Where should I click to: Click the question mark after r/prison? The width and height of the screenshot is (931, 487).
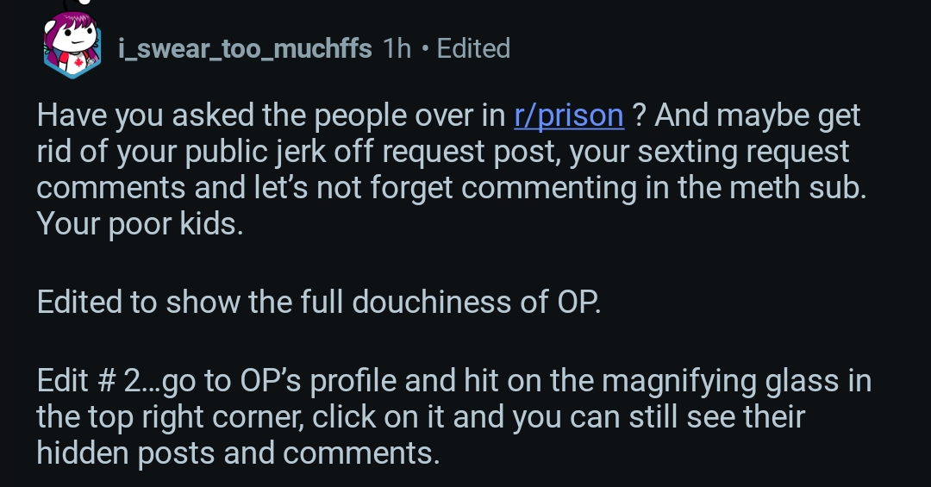(639, 116)
